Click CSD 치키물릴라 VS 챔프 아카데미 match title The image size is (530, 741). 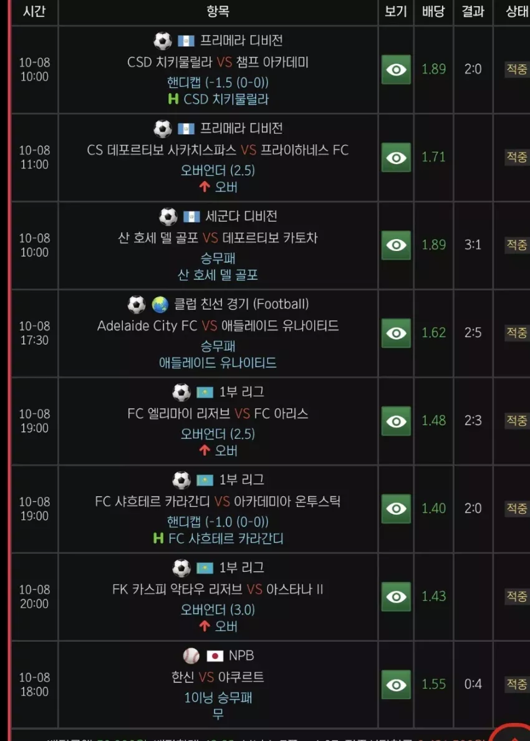point(218,62)
